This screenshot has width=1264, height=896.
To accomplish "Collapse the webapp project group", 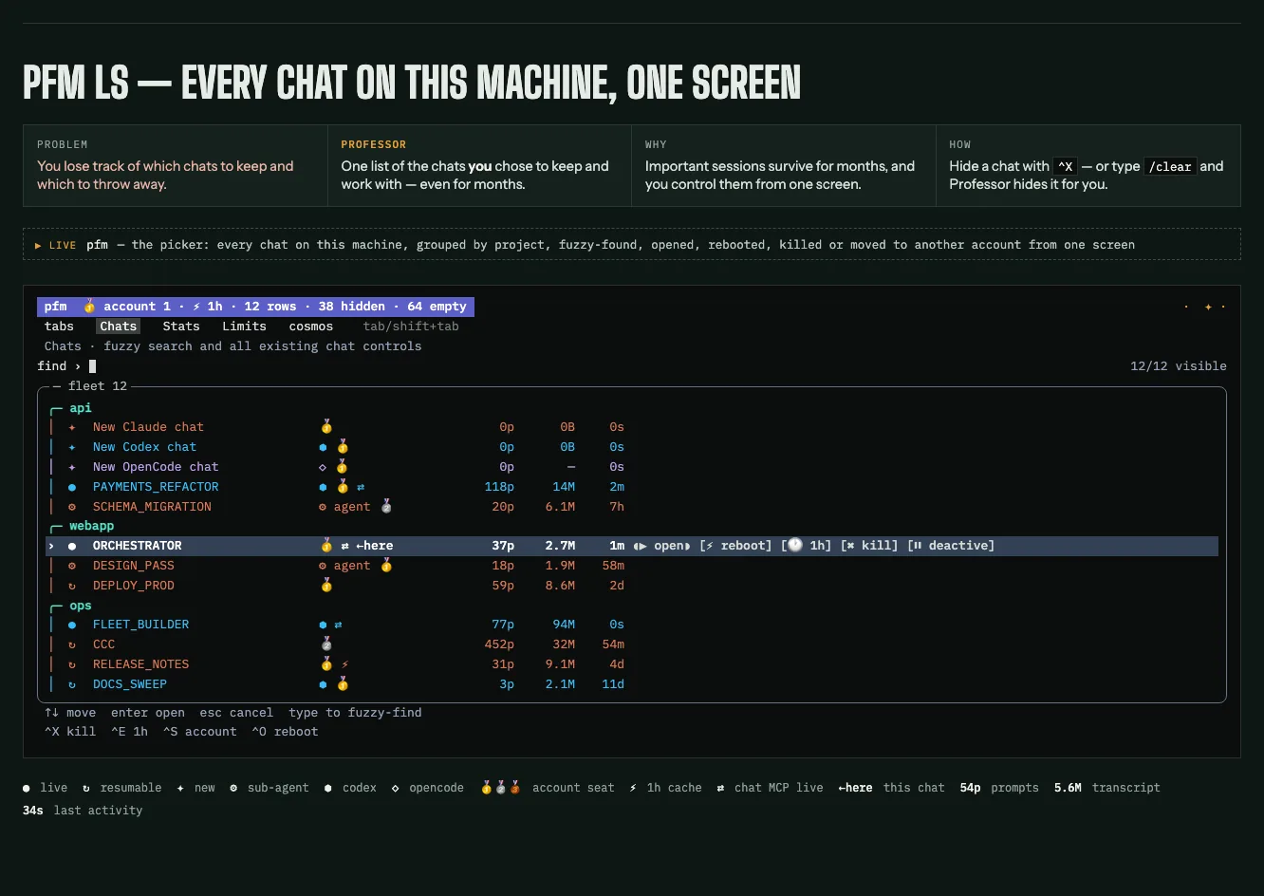I will click(x=82, y=526).
